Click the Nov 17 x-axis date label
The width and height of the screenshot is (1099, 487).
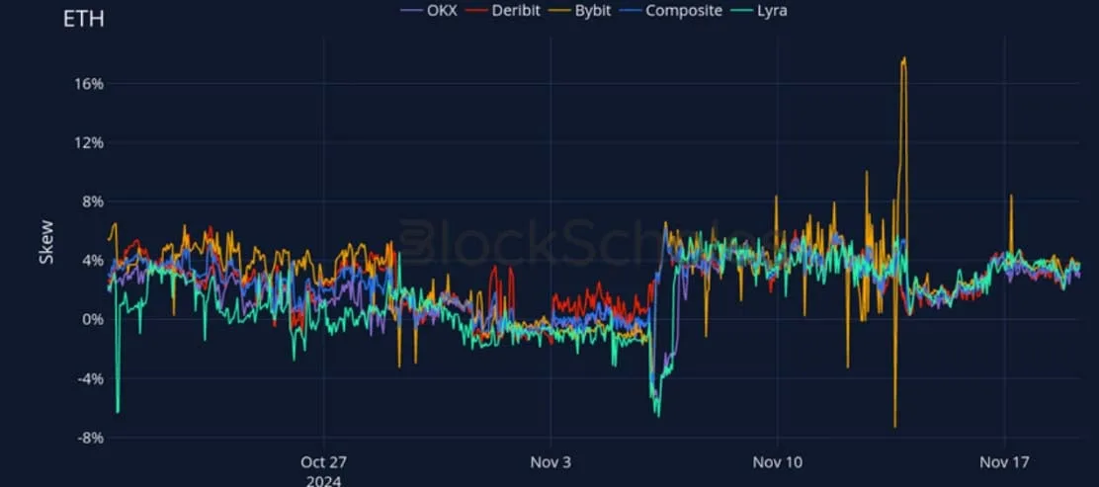point(1004,462)
